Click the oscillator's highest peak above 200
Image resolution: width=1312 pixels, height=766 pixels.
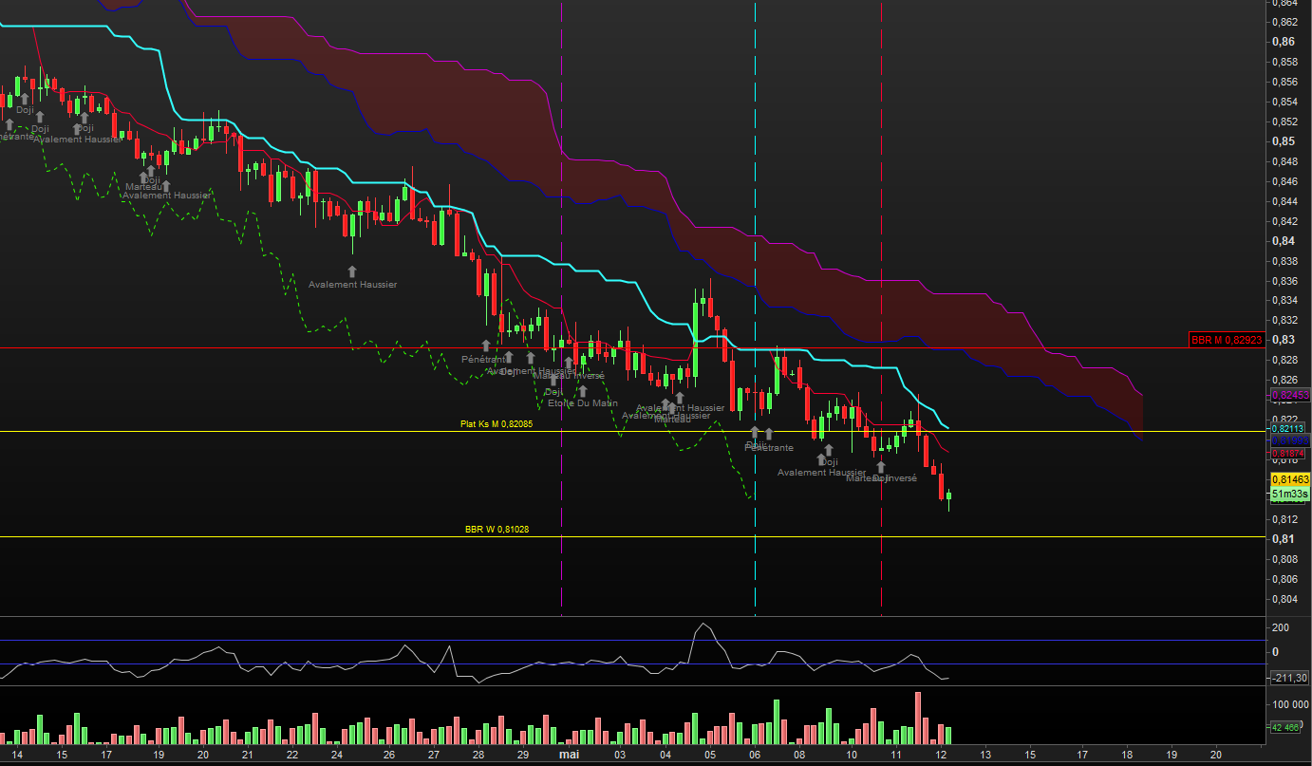point(703,625)
